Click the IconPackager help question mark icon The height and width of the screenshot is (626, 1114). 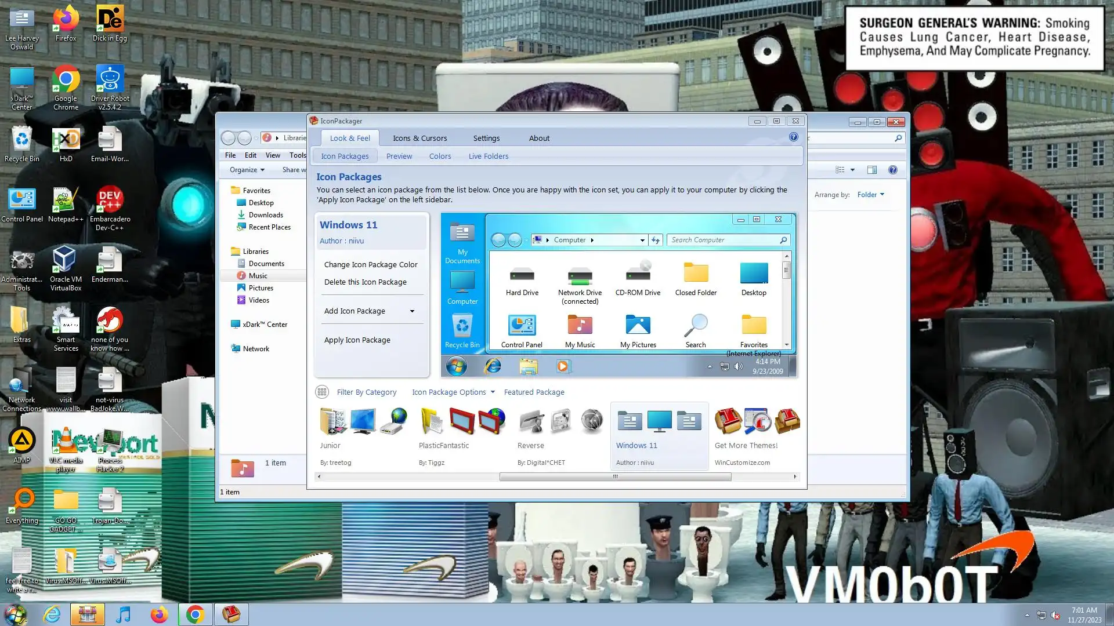(793, 137)
